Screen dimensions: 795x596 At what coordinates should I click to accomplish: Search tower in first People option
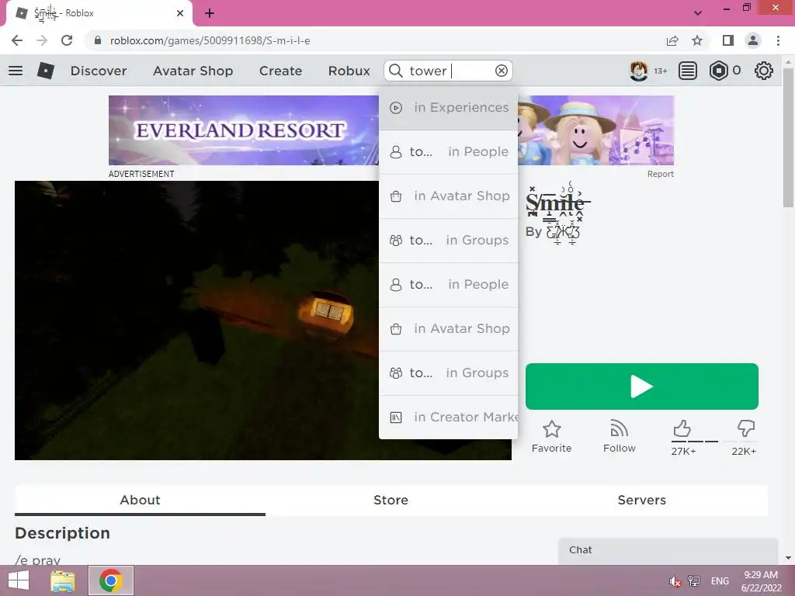tap(448, 151)
